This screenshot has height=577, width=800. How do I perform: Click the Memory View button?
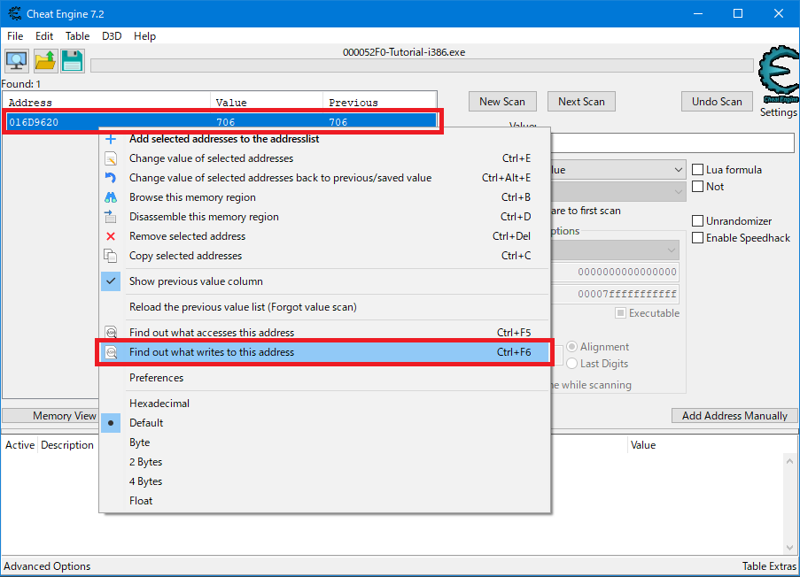pyautogui.click(x=50, y=416)
